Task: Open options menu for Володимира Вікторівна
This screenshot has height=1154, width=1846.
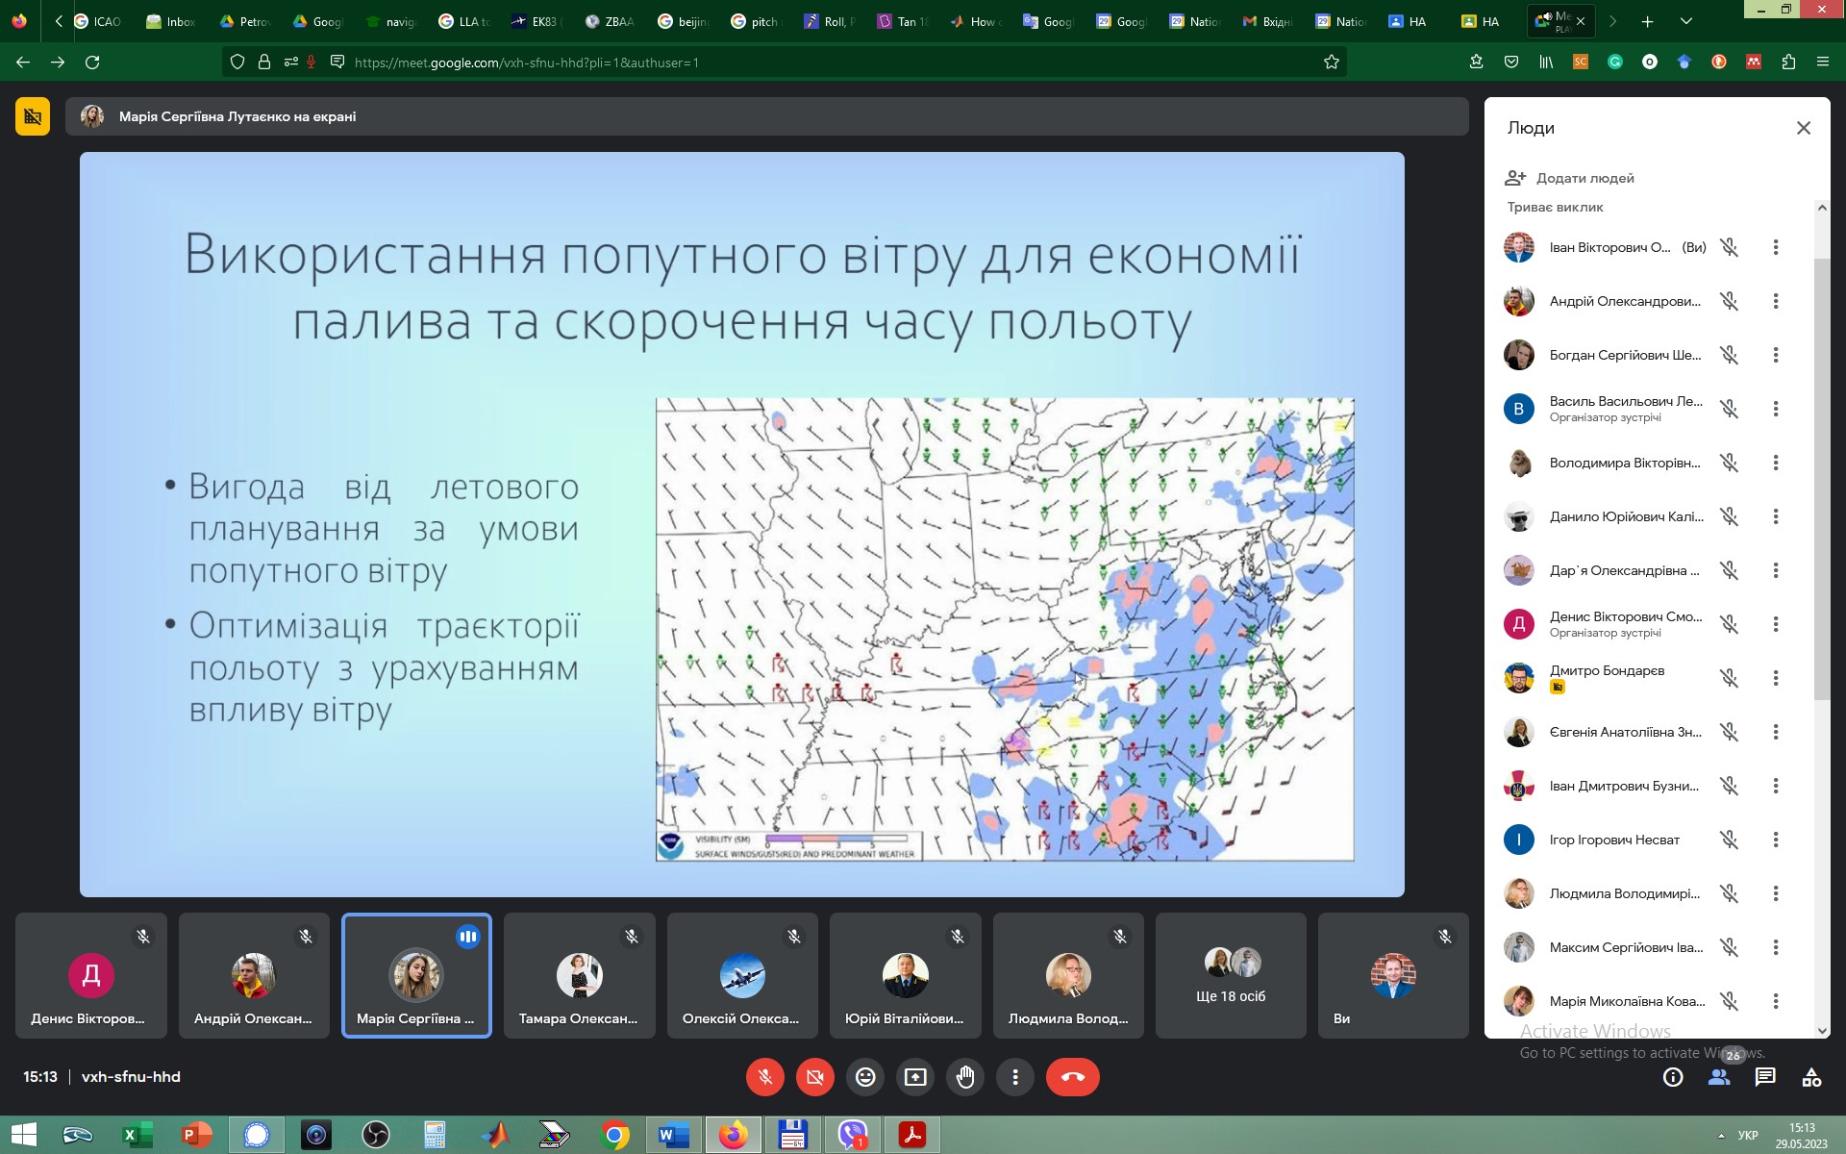Action: click(x=1776, y=463)
